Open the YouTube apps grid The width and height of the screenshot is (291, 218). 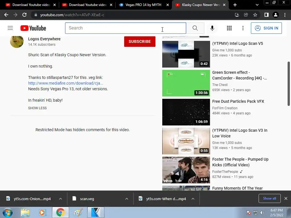(x=229, y=28)
